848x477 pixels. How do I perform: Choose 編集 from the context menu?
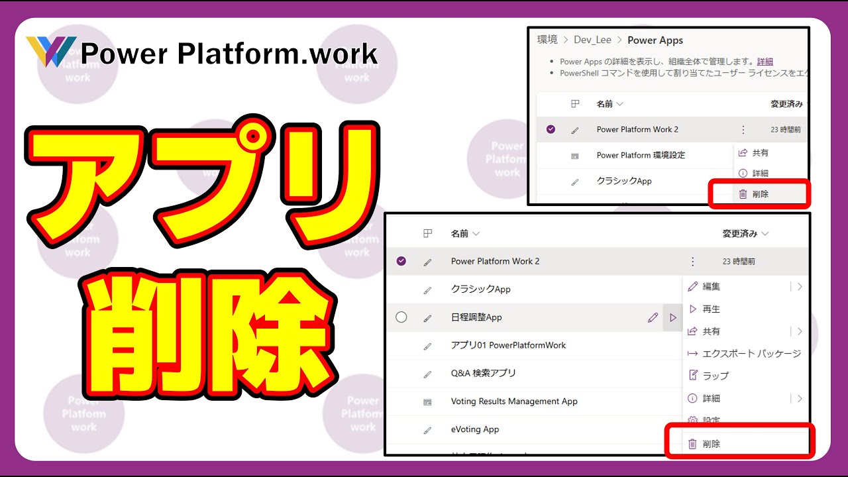point(712,287)
